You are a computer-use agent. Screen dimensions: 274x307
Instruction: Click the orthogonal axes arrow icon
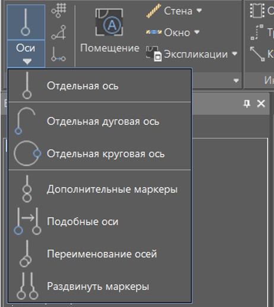pos(58,54)
